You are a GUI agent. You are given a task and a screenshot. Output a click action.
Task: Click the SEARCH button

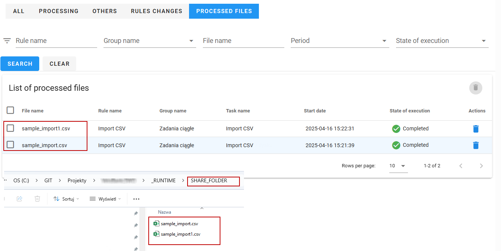tap(20, 64)
